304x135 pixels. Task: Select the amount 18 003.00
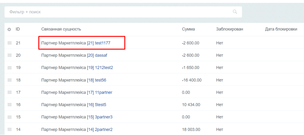tap(191, 130)
